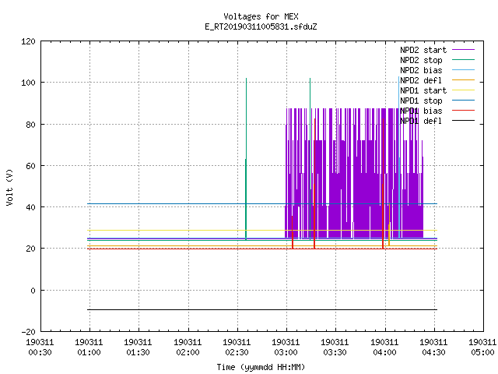
Task: Click the x-axis tick 190311 01:00
Action: point(89,348)
